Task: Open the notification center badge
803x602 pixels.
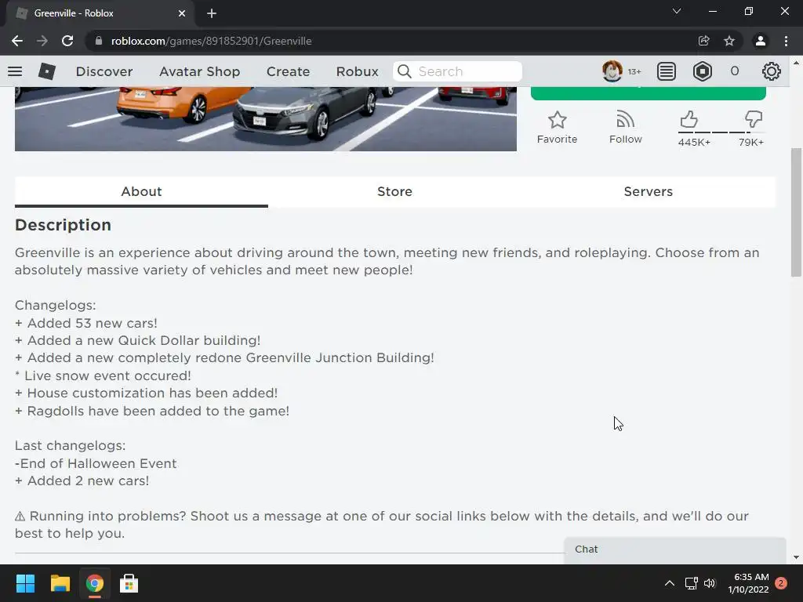Action: tap(781, 583)
